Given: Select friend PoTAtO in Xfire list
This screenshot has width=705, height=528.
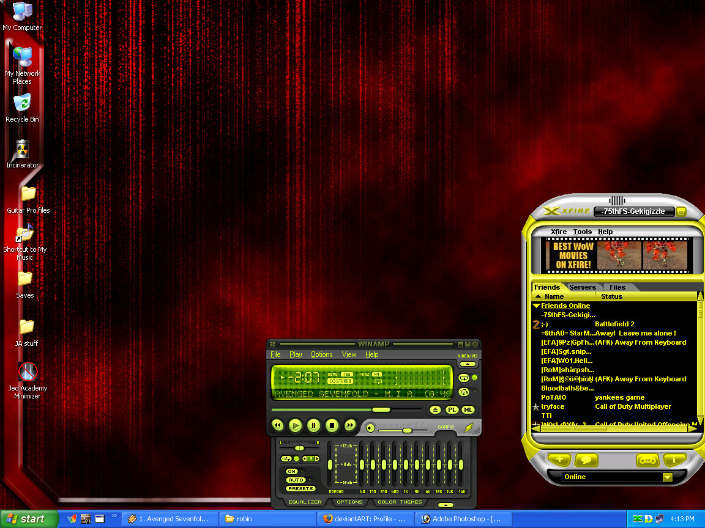Looking at the screenshot, I should pos(553,397).
